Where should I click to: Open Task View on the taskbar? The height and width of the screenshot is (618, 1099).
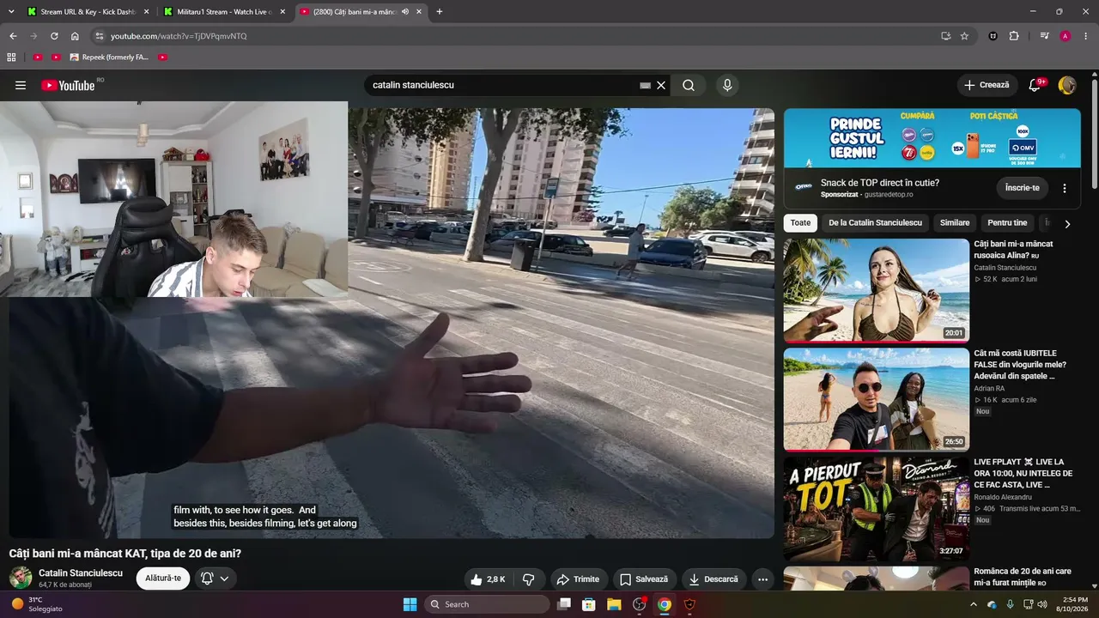pos(564,604)
